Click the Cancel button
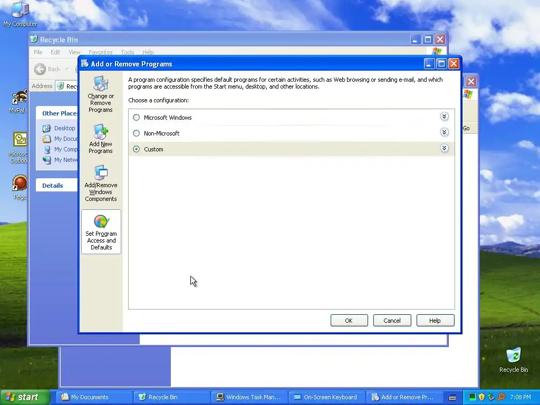Screen dimensions: 540x405 (392, 321)
